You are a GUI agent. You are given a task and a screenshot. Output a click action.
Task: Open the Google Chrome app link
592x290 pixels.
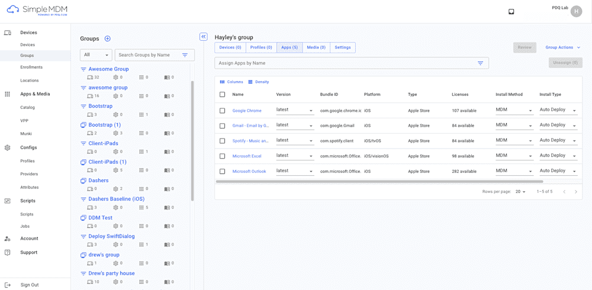(x=247, y=111)
